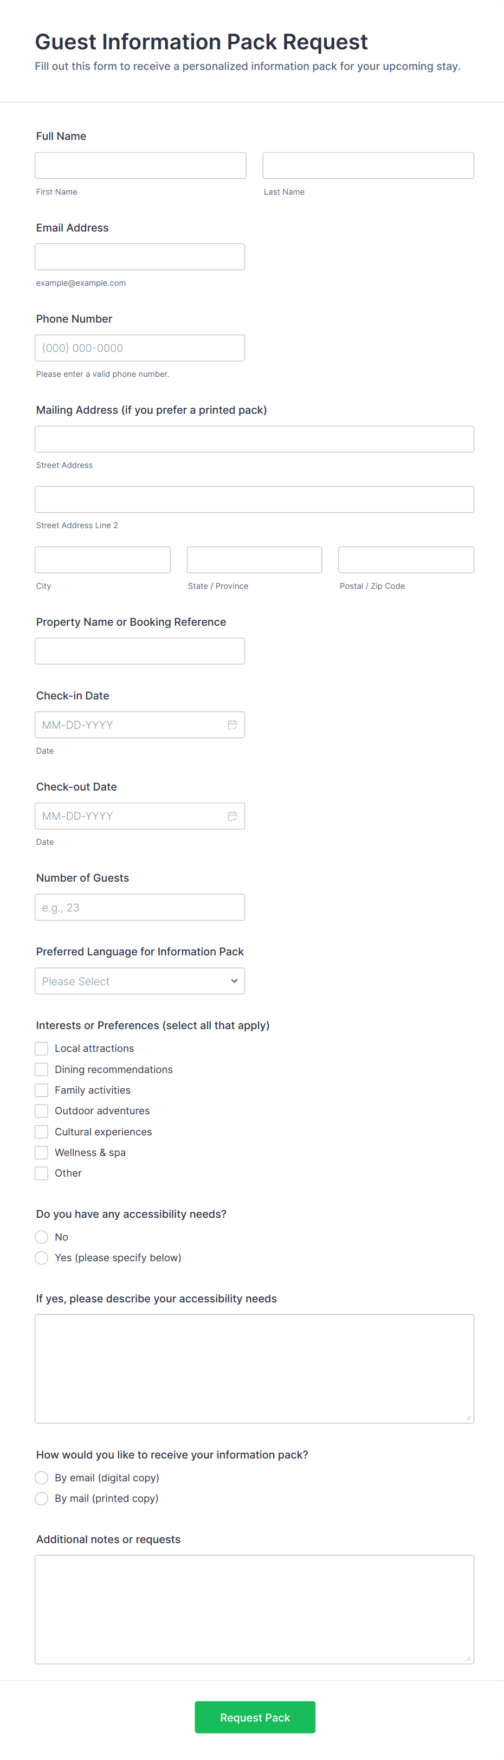Choose No for accessibility needs
Screen dimensions: 504x1760
[x=42, y=1237]
